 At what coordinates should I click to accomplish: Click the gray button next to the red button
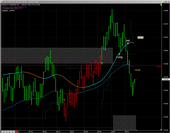point(14,132)
